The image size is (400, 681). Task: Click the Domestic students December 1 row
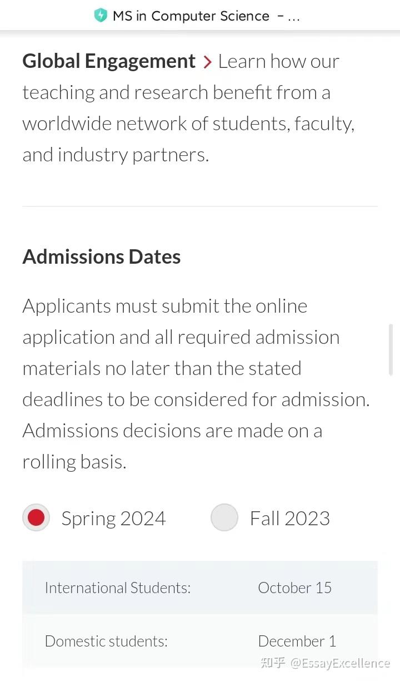(200, 641)
